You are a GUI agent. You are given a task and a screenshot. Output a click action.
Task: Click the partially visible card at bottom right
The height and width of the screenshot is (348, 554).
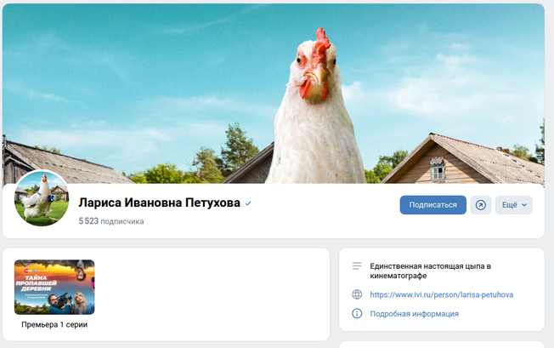(x=442, y=345)
